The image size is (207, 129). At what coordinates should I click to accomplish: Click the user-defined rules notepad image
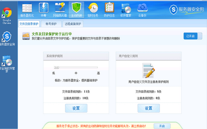[149, 70]
